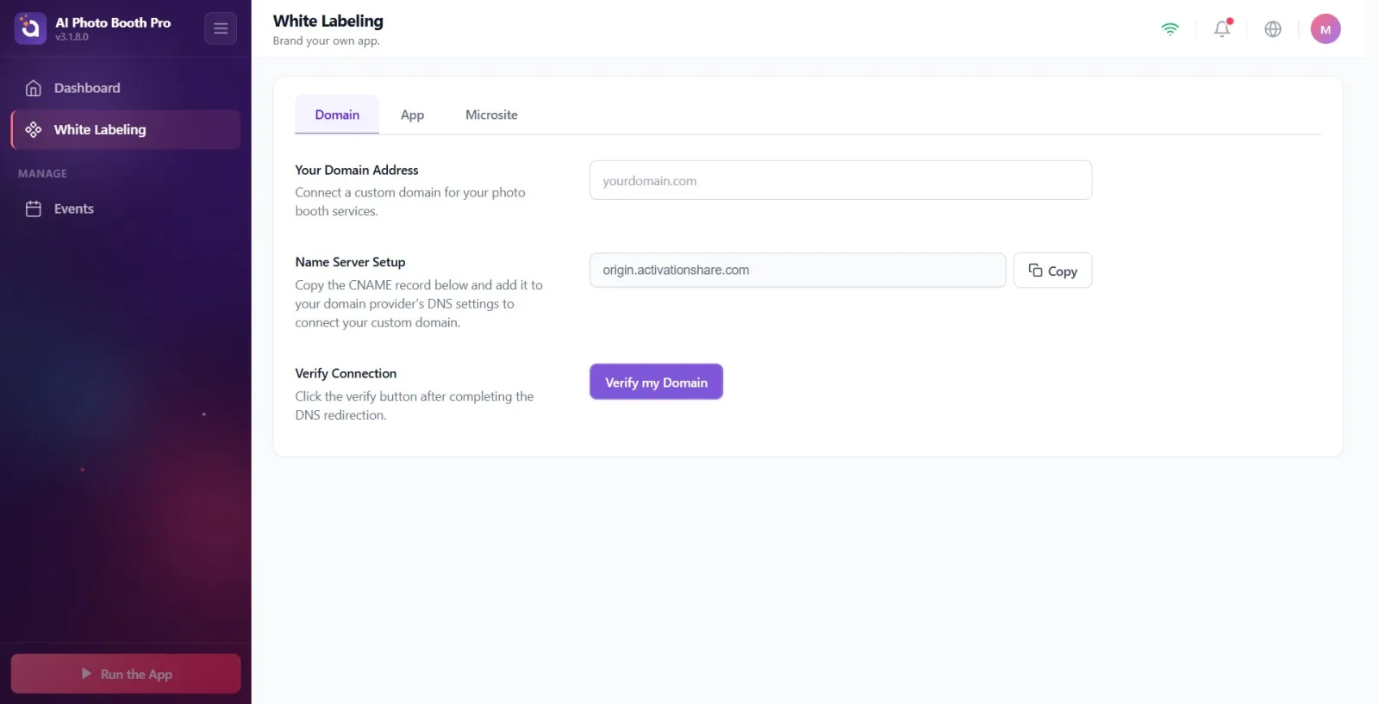Click Run the App button
Viewport: 1379px width, 704px height.
[126, 674]
